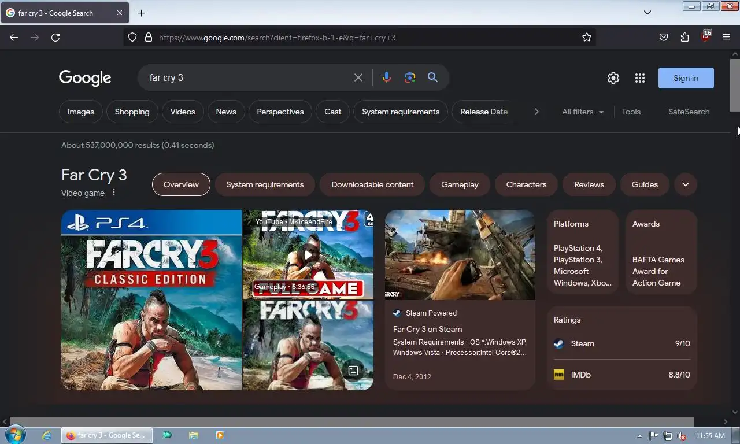This screenshot has width=740, height=444.
Task: Select the Images filter chip
Action: pyautogui.click(x=81, y=112)
